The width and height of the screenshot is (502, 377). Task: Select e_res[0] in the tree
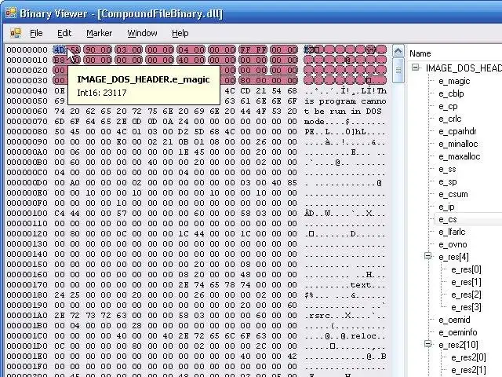(466, 269)
